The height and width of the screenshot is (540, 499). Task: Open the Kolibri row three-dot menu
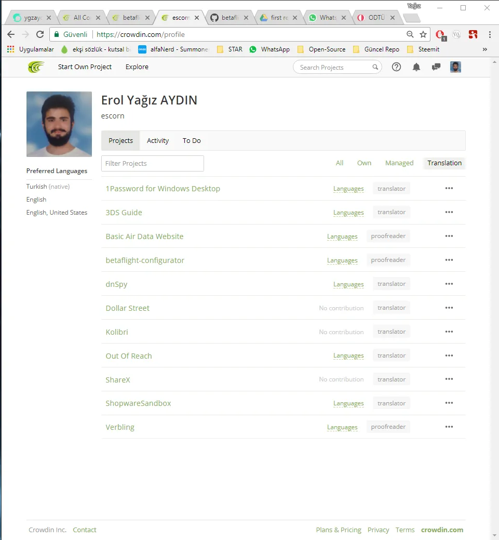[449, 332]
